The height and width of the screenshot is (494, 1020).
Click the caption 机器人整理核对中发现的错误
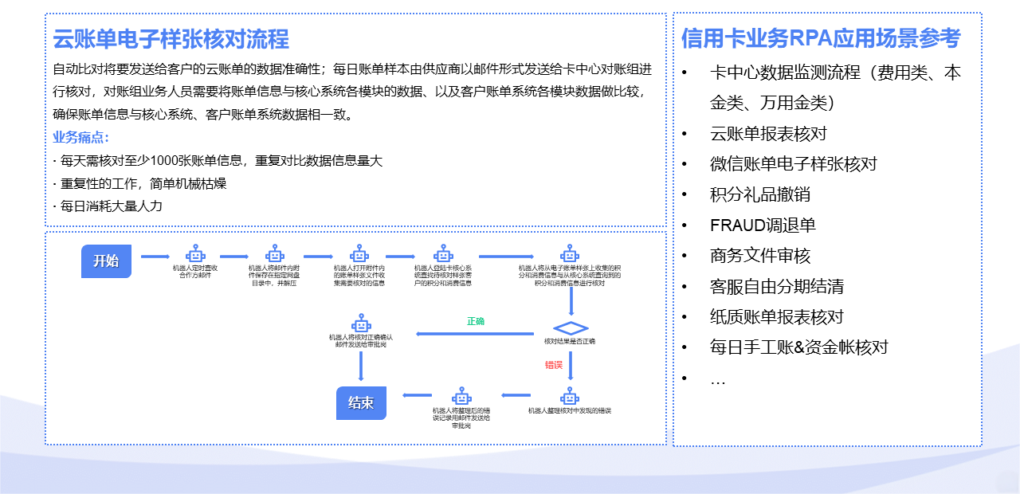[569, 410]
